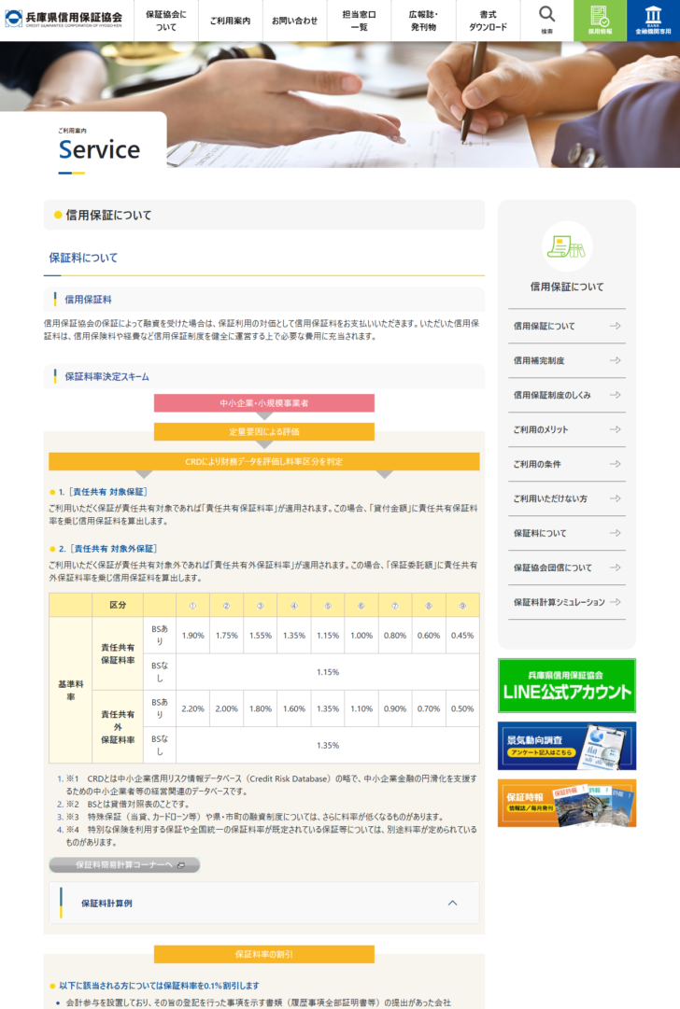Click the 兵庫県信用保証協会 logo
The image size is (680, 1009).
[64, 19]
